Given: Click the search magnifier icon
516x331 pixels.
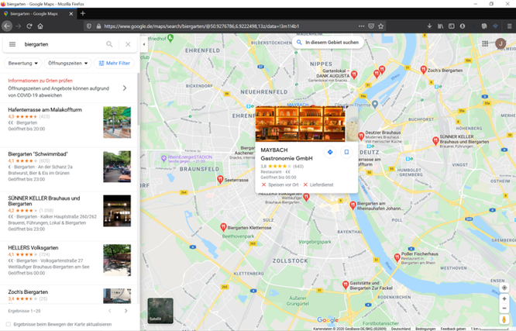Looking at the screenshot, I should tap(109, 44).
